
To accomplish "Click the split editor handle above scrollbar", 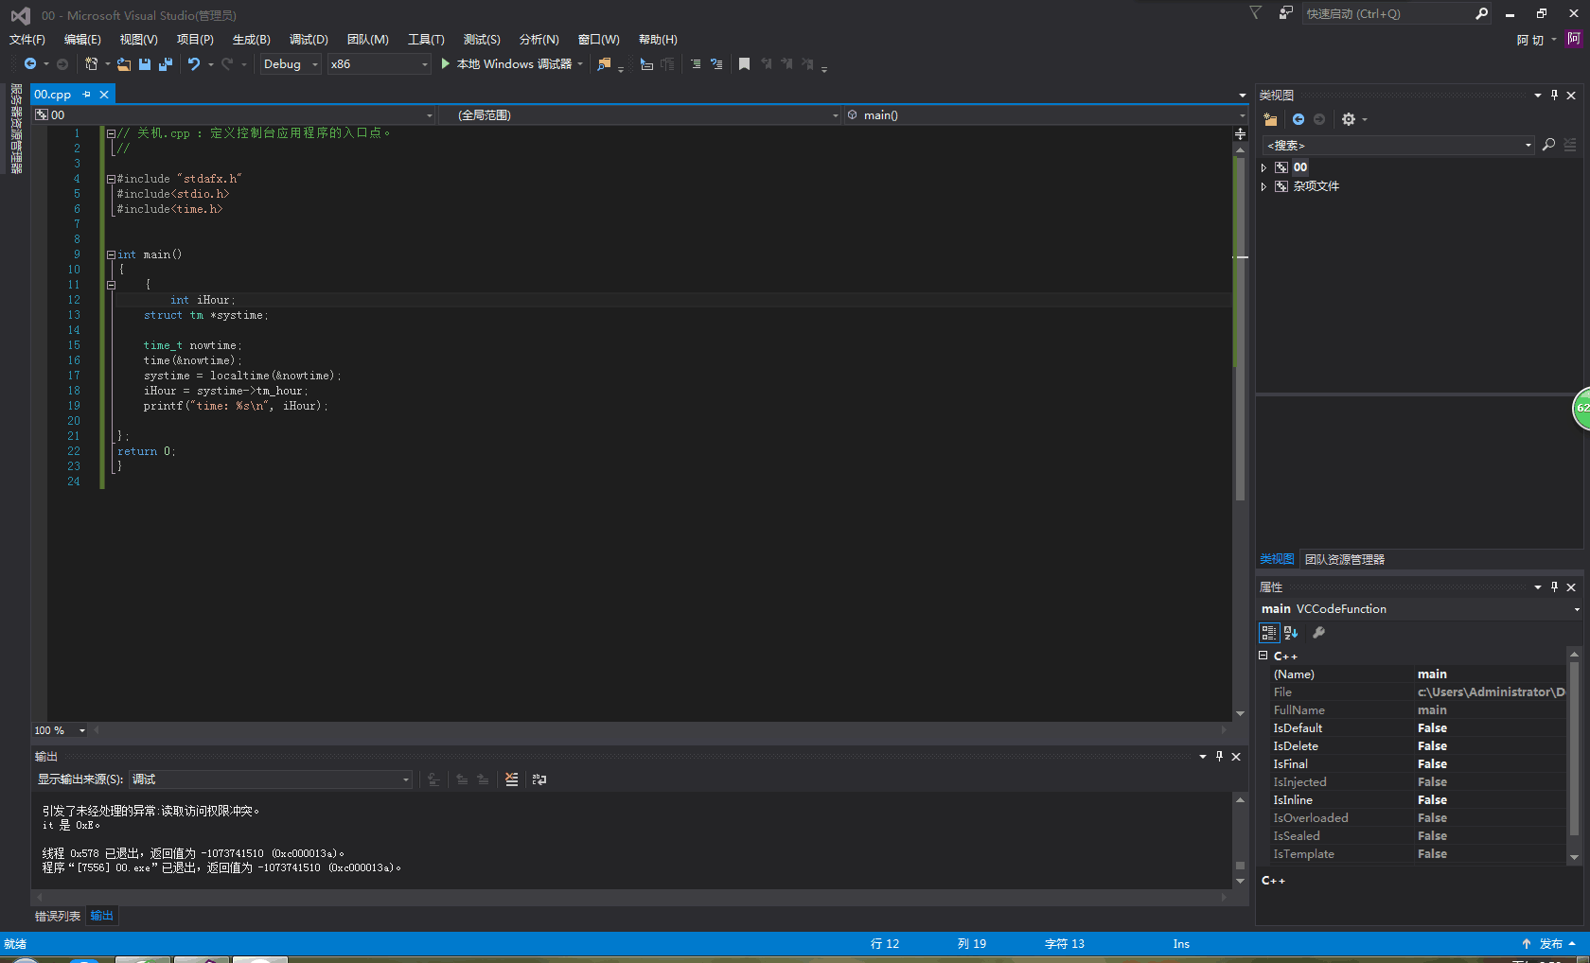I will tap(1240, 134).
